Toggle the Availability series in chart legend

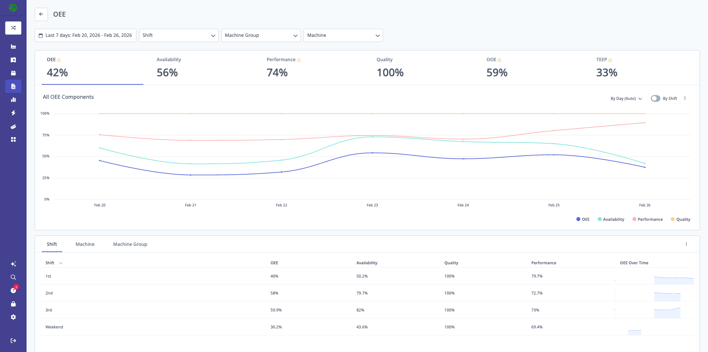pos(611,219)
